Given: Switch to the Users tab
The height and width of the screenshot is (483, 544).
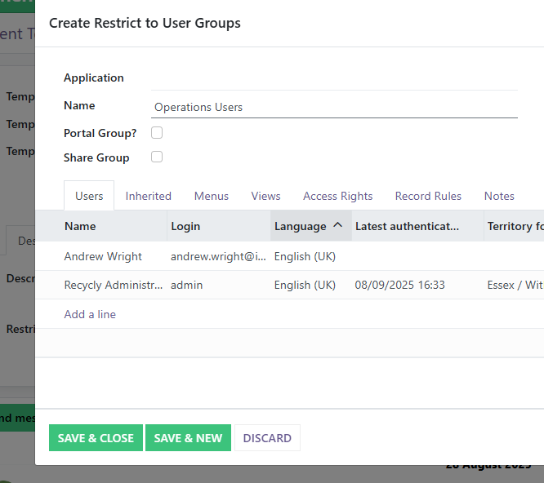Looking at the screenshot, I should (89, 196).
